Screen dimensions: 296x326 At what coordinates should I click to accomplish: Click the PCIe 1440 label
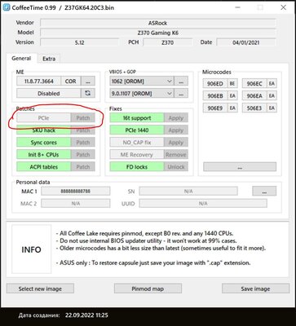coord(137,130)
